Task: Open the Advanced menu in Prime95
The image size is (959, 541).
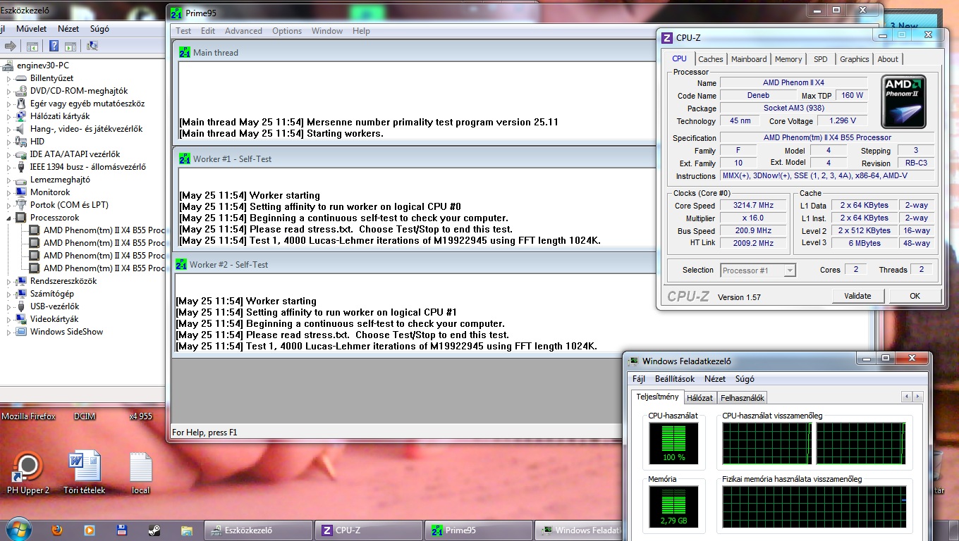Action: coord(243,31)
